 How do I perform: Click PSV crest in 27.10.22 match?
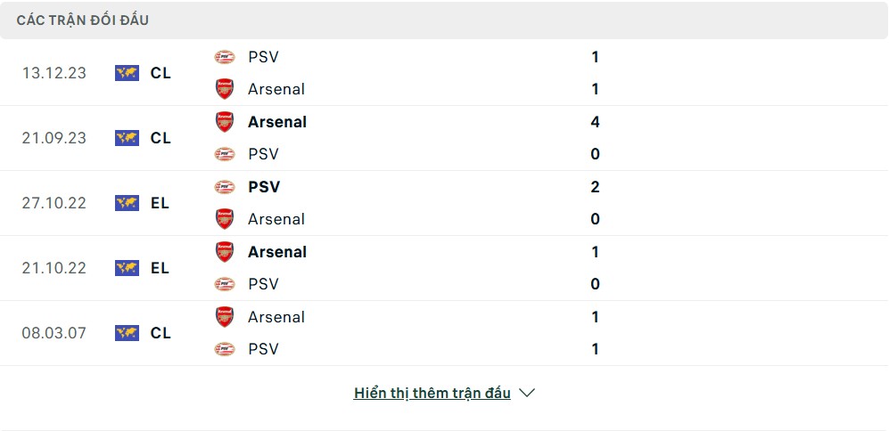click(x=225, y=187)
